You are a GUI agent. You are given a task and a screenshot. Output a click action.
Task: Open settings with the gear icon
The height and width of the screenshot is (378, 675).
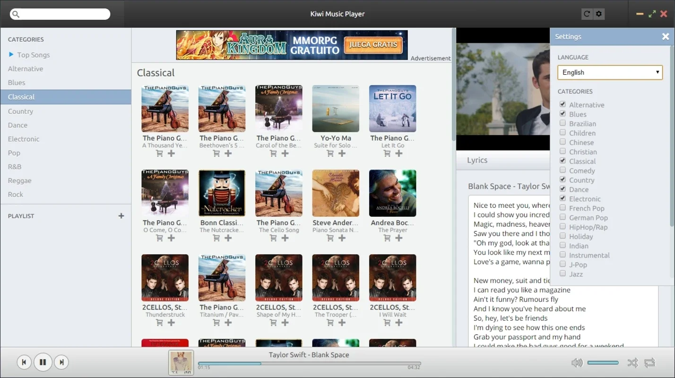click(599, 14)
